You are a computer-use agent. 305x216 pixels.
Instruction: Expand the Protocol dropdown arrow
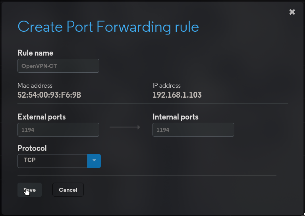(94, 161)
